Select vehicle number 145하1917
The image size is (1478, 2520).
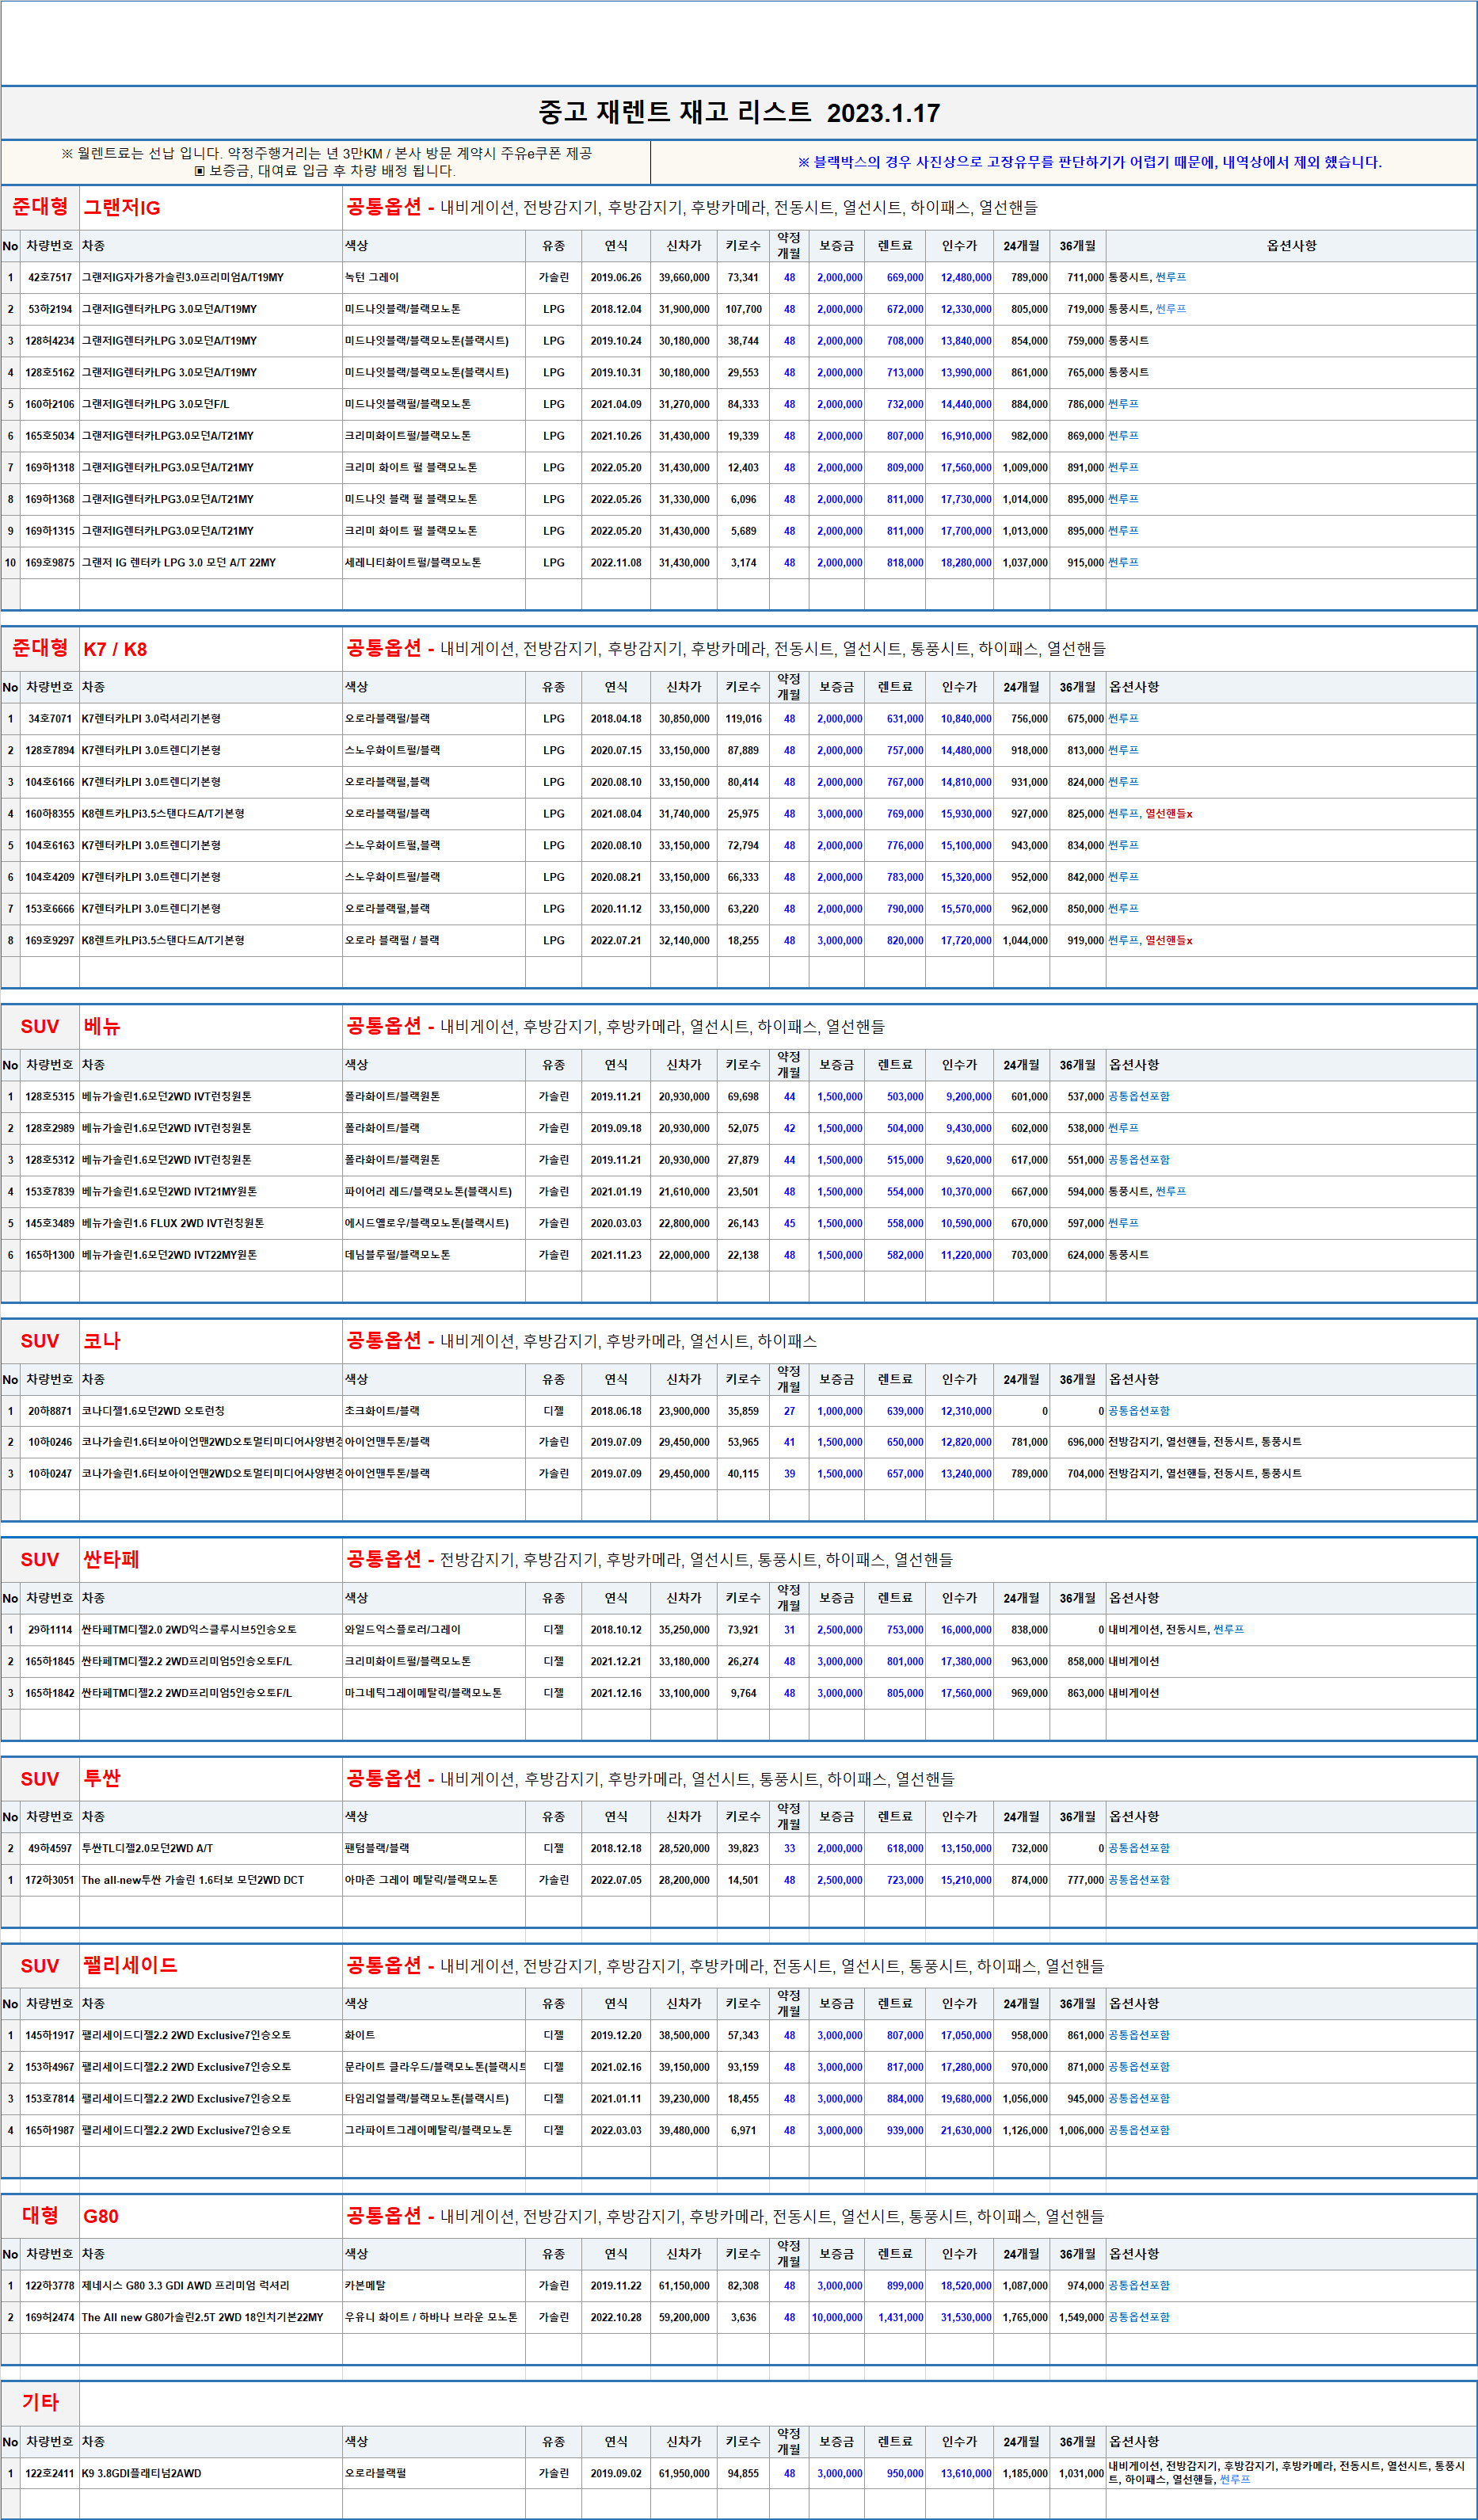[x=50, y=2035]
